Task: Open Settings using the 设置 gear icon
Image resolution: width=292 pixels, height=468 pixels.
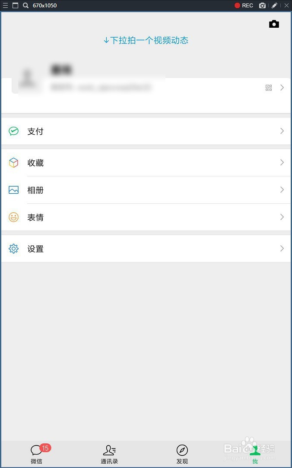Action: click(13, 249)
